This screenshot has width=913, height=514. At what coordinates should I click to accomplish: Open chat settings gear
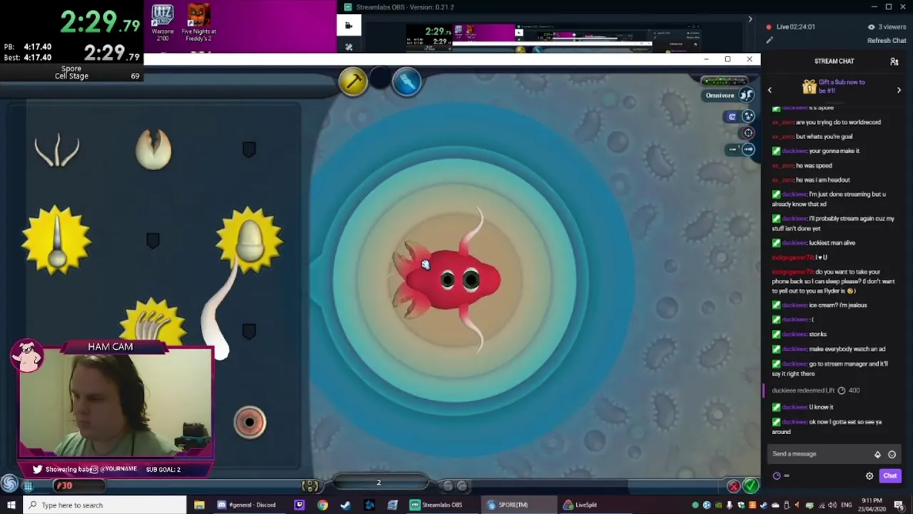(869, 476)
